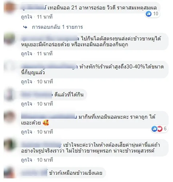This screenshot has height=182, width=173.
Task: Like the comment about ห้างหัก%ร้านค้า
Action: pyautogui.click(x=27, y=82)
